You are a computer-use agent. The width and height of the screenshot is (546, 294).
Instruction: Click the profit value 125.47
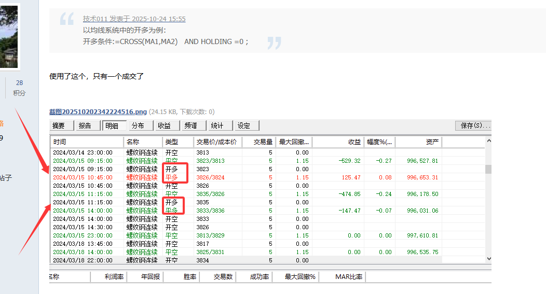pyautogui.click(x=351, y=177)
